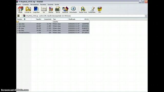This screenshot has width=164, height=92.
Task: Click the archive icon in address bar
Action: pyautogui.click(x=24, y=16)
